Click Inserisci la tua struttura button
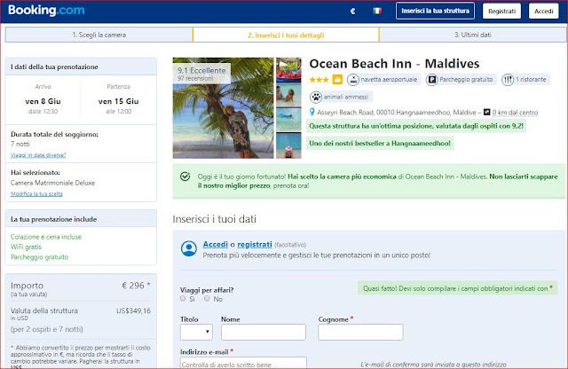The image size is (568, 369). [x=435, y=11]
